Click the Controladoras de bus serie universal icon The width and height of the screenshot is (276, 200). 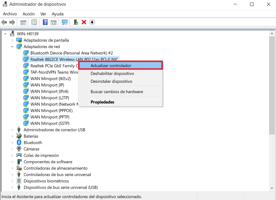tap(19, 174)
